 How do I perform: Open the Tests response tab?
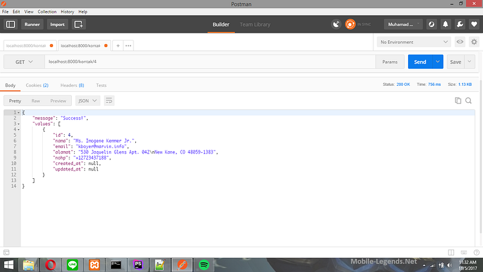tap(101, 85)
